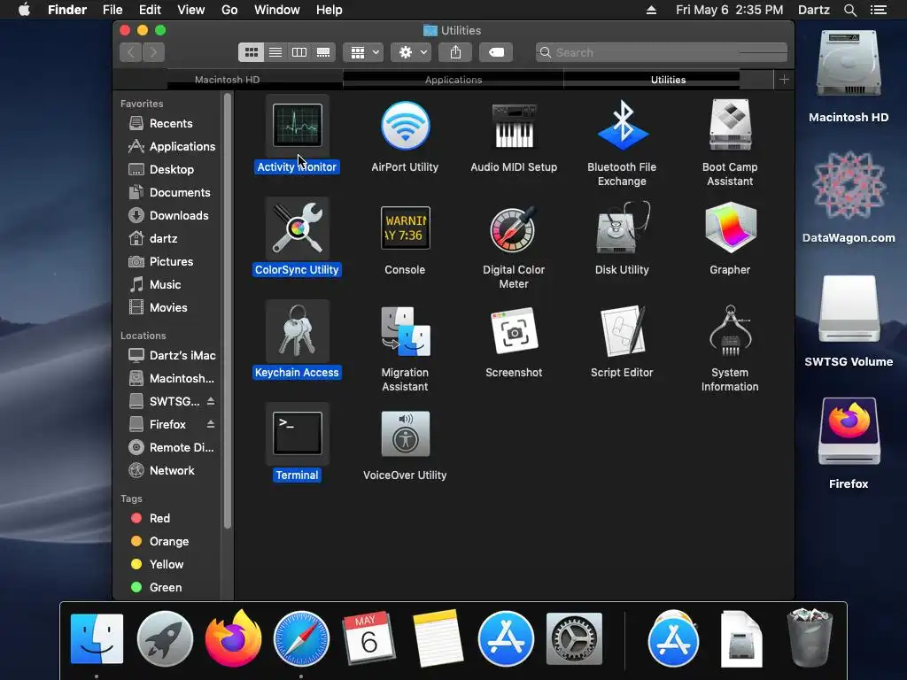The width and height of the screenshot is (907, 680).
Task: Go back with the left chevron button
Action: 131,52
